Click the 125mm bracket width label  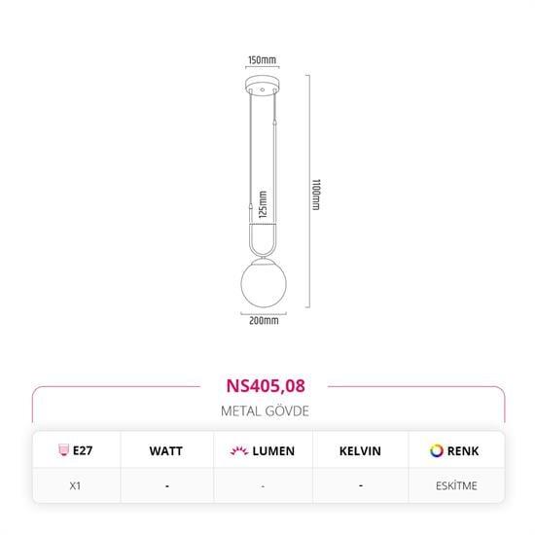click(x=263, y=204)
